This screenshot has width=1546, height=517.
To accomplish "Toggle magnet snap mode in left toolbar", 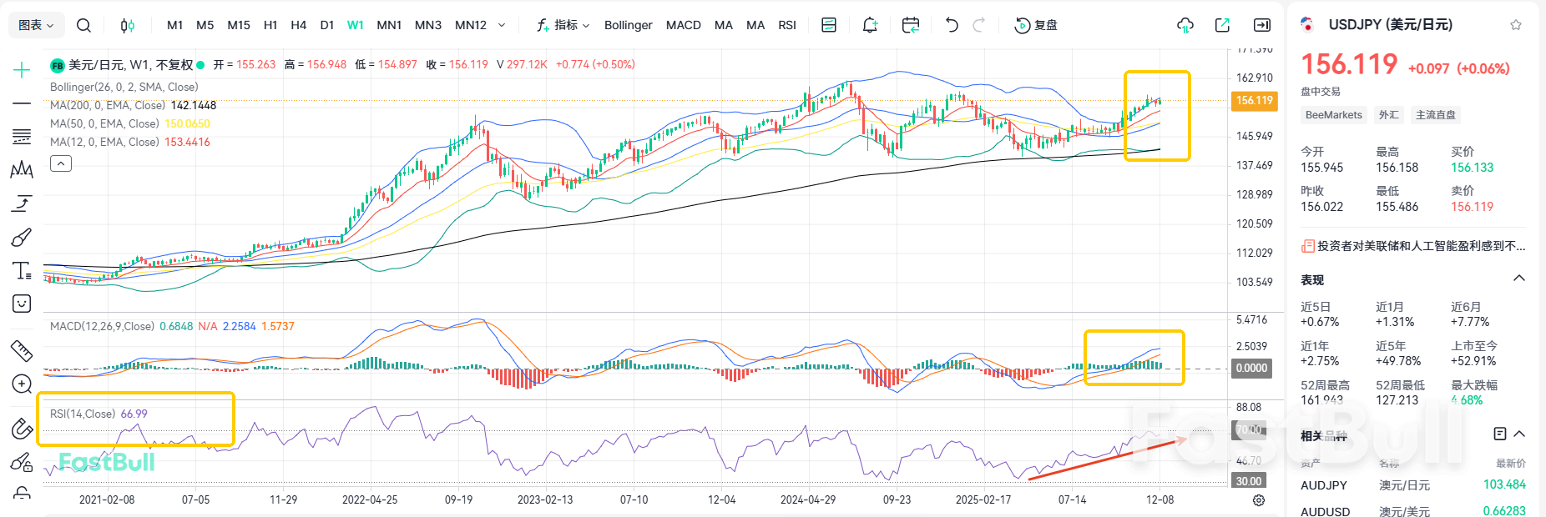I will tap(22, 429).
